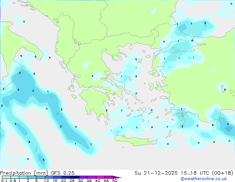Click the "15..18 UTC" time range text
235x182 pixels.
[x=195, y=173]
